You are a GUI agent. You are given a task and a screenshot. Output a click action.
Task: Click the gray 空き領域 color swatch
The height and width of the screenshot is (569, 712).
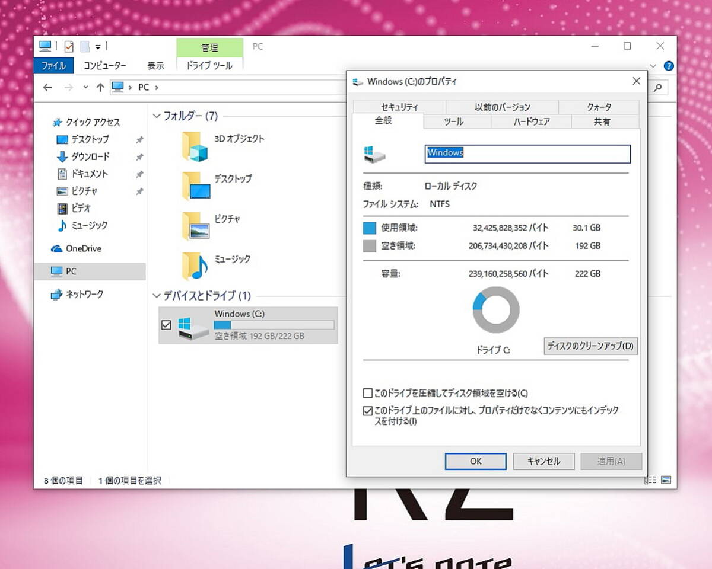point(370,246)
